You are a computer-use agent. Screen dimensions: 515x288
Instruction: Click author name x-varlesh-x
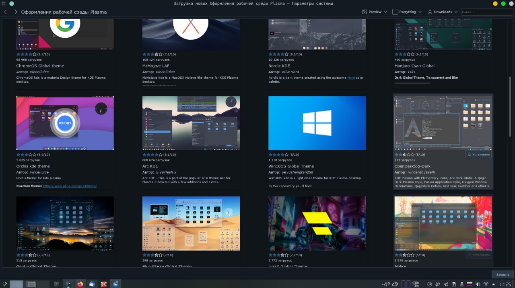point(166,172)
